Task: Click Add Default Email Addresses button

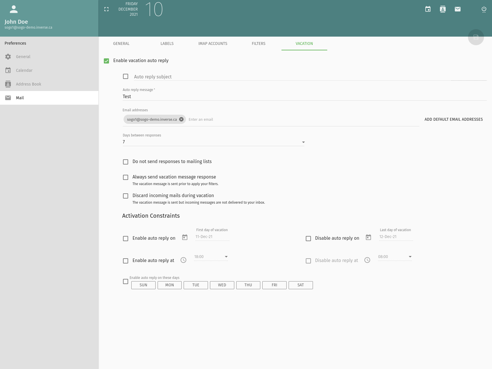Action: 453,119
